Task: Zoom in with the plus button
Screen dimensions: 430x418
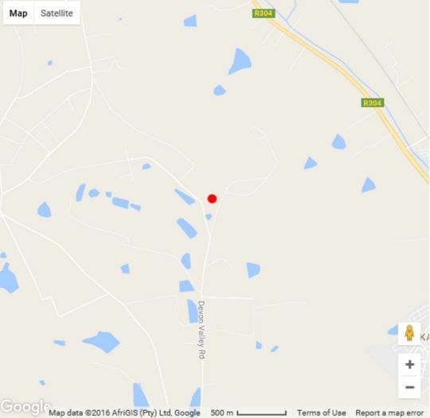Action: [x=410, y=364]
